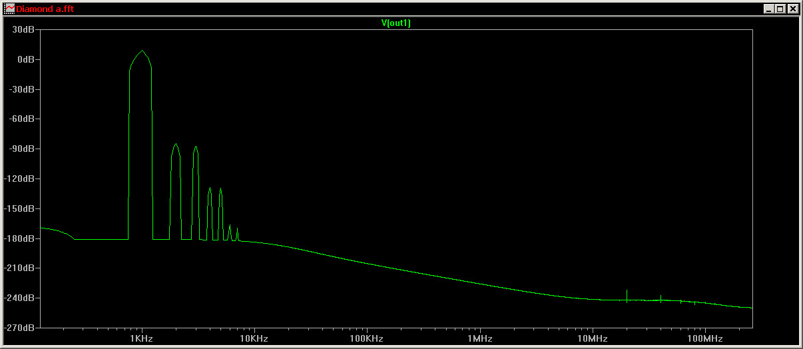Click the 10KHz frequency axis label
803x349 pixels.
tap(254, 339)
